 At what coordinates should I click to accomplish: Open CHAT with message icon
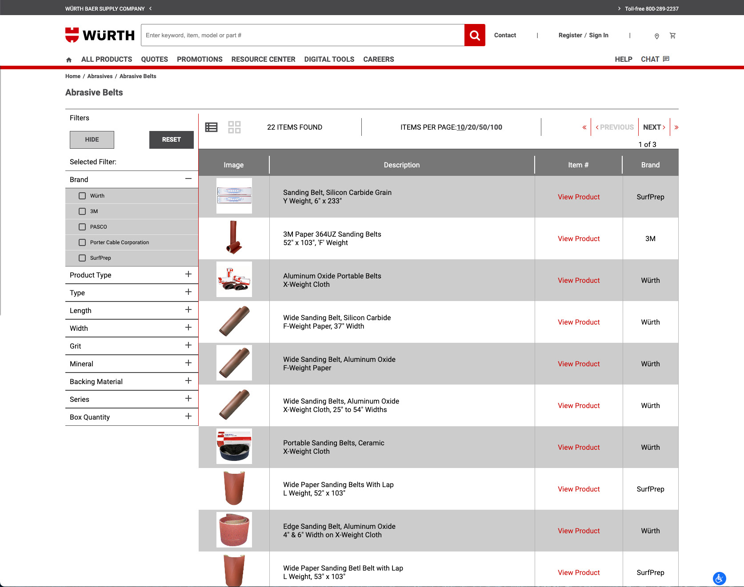[x=655, y=59]
